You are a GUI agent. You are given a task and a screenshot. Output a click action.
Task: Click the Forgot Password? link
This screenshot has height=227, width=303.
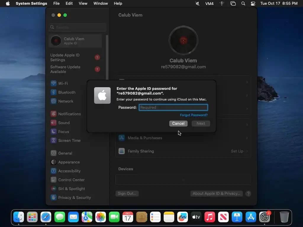coord(194,115)
